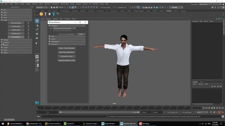The image size is (225, 126).
Task: Select the arrow Select tool in toolbox
Action: pos(37,21)
